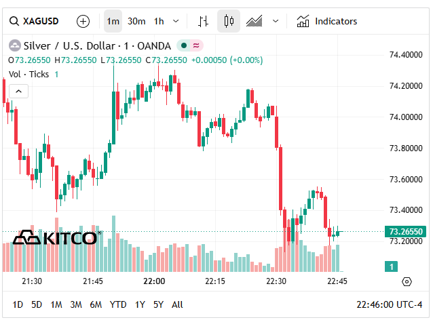Switch to bars chart style

click(x=203, y=21)
